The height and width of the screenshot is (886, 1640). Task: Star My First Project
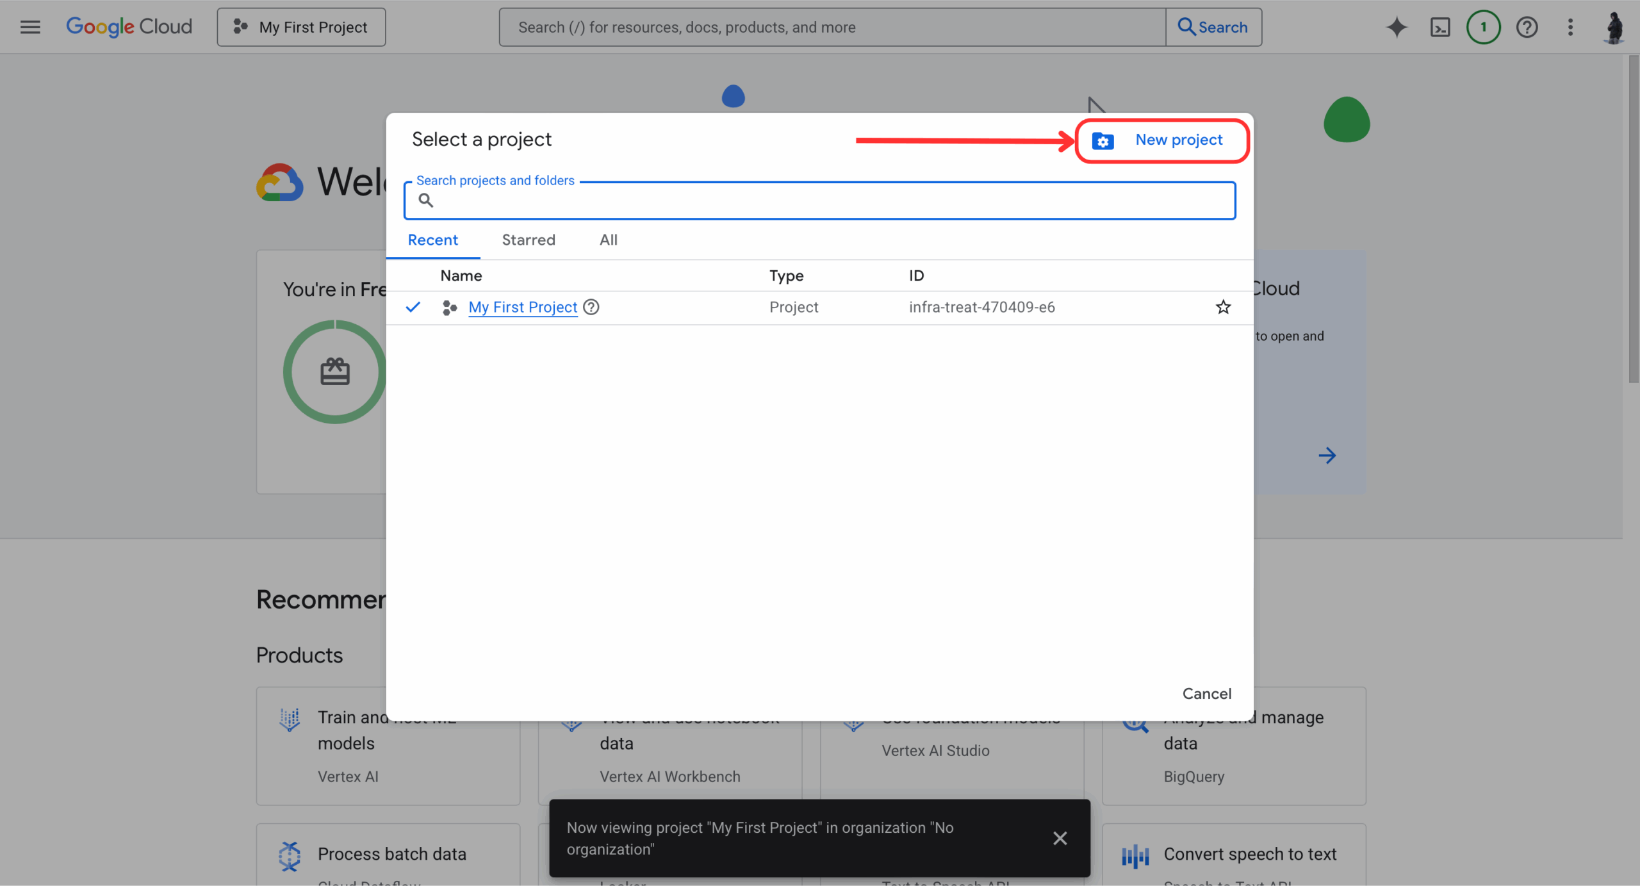click(x=1223, y=307)
